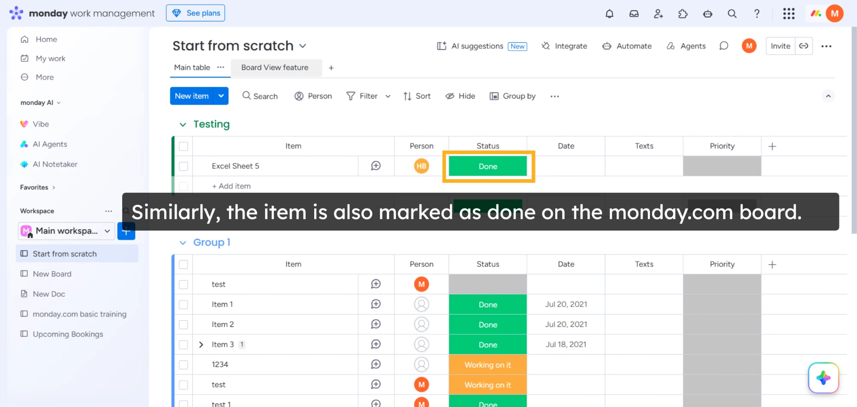Open Workspace section three-dot menu
The image size is (857, 407).
click(x=108, y=211)
